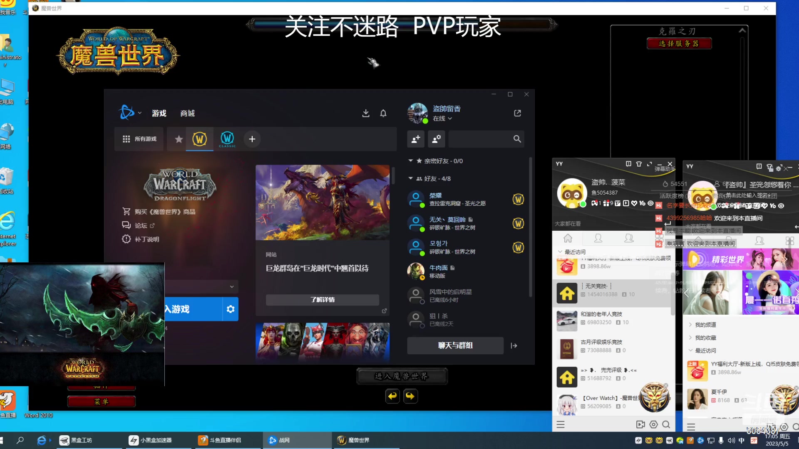Open the 游戏 tab in Battle.net
This screenshot has width=799, height=449.
pyautogui.click(x=159, y=113)
